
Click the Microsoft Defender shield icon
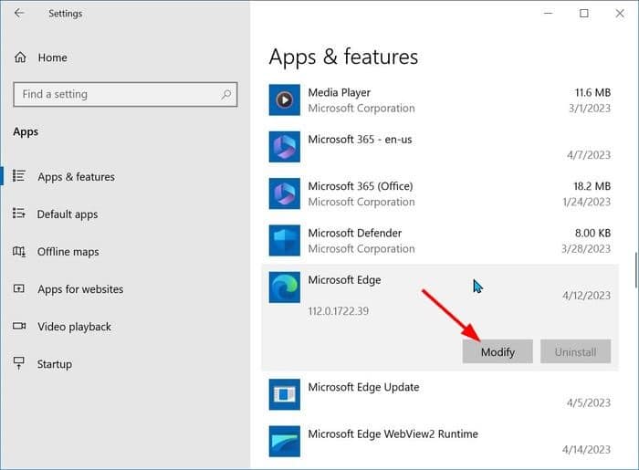click(x=285, y=240)
